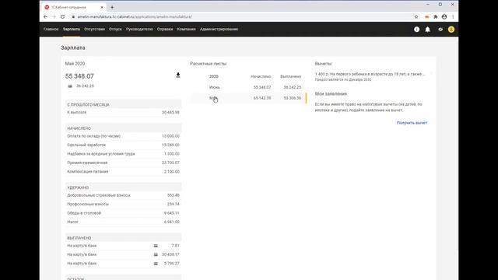Open browser extensions puzzle icon
This screenshot has width=498, height=280.
(436, 17)
